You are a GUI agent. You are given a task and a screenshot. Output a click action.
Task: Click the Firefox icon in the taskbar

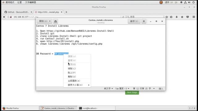(4, 108)
